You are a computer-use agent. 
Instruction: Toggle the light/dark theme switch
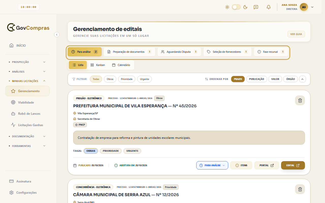point(236,7)
